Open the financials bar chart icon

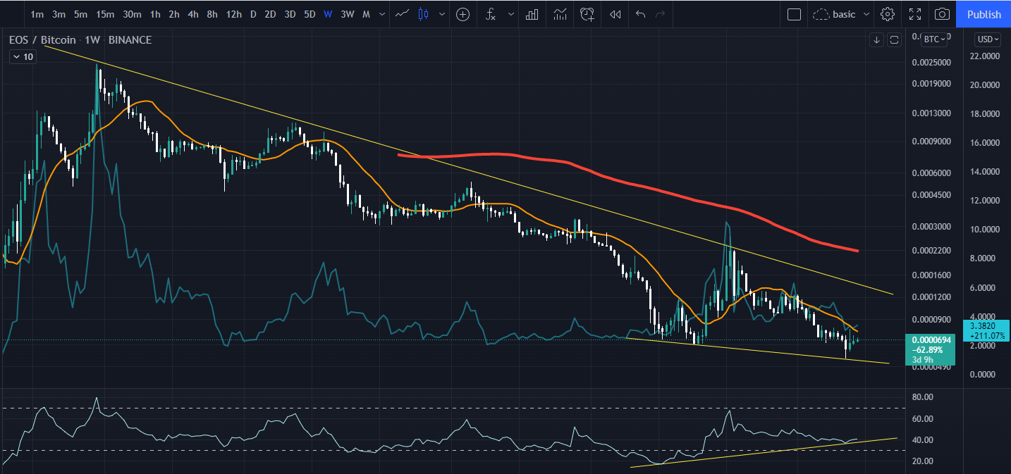pyautogui.click(x=533, y=14)
